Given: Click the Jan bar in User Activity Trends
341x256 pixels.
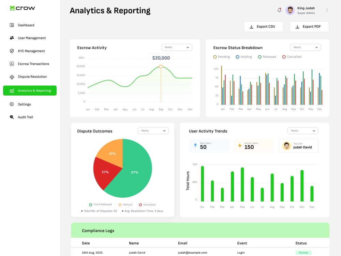Looking at the screenshot, I should pyautogui.click(x=203, y=184).
